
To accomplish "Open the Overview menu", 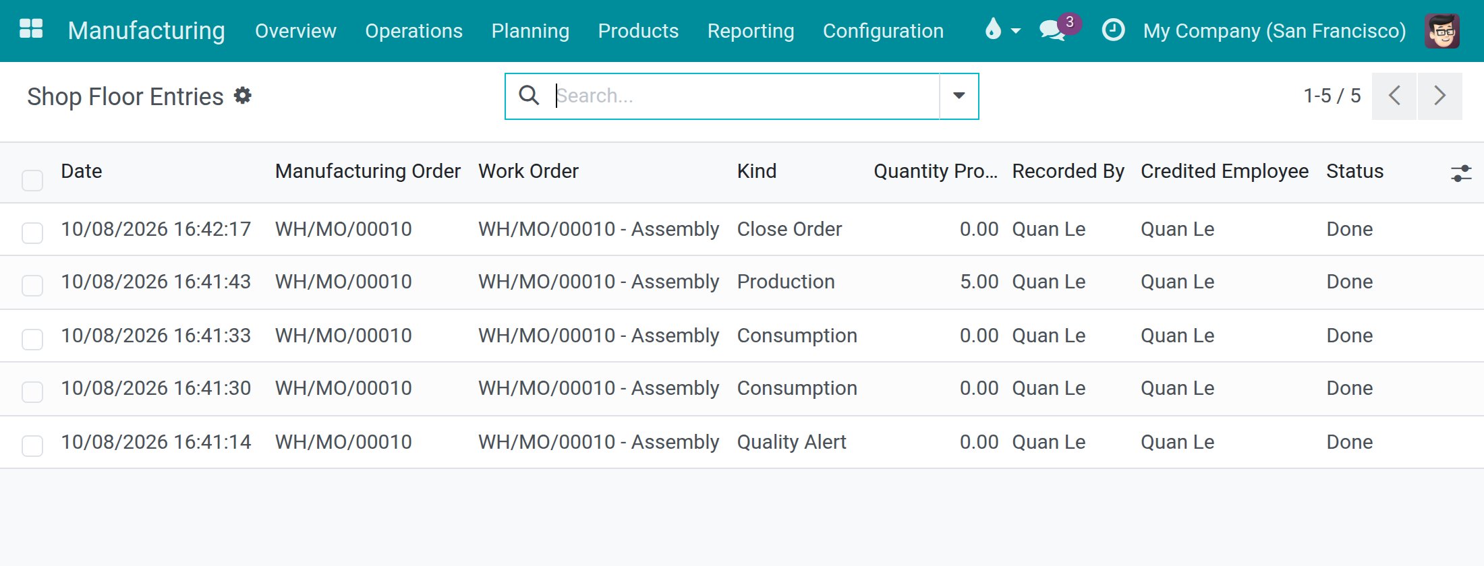I will [x=295, y=31].
